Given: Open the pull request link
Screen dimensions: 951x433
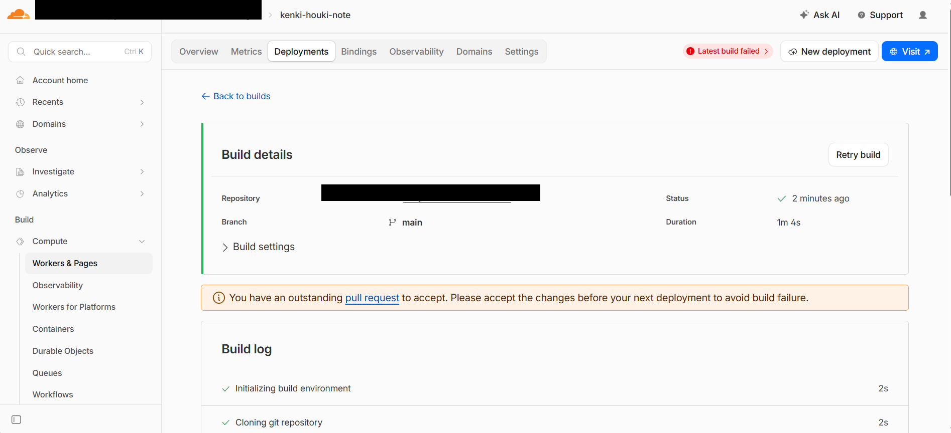Looking at the screenshot, I should pos(372,298).
